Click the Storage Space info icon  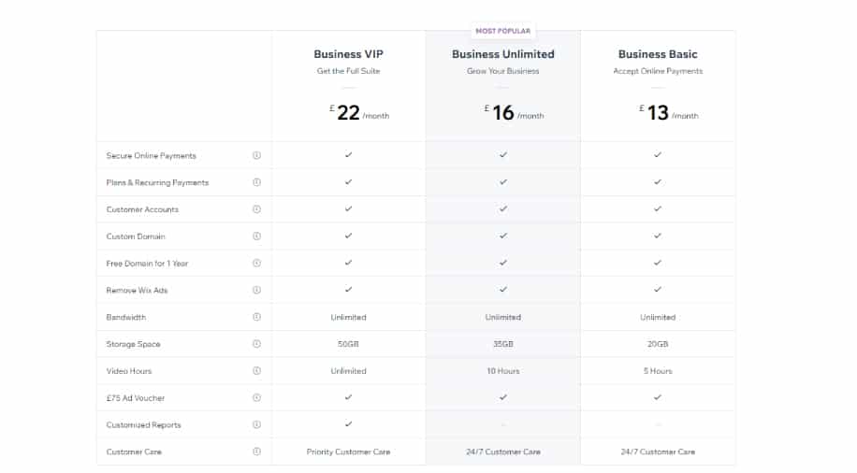(256, 344)
